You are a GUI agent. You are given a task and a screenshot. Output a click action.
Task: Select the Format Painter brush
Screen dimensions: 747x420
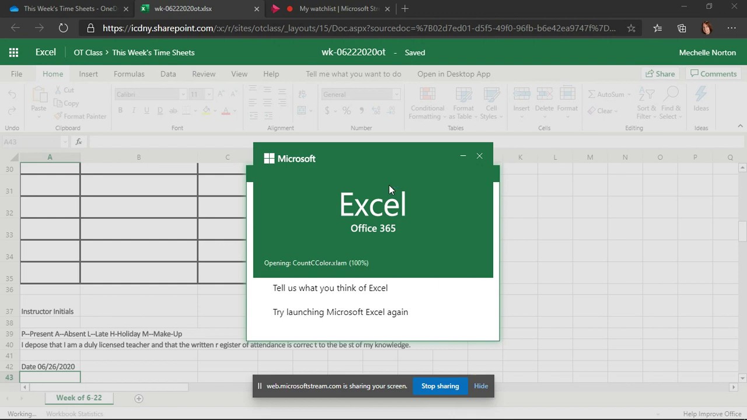pyautogui.click(x=79, y=116)
